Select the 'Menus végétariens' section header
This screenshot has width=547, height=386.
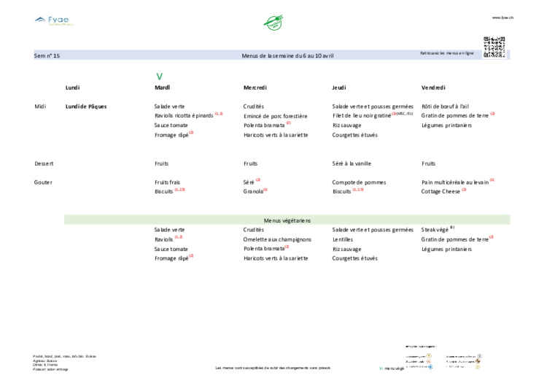point(287,220)
